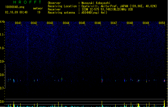Click the 0047 time marker
The image size is (168, 107).
[x=114, y=23]
